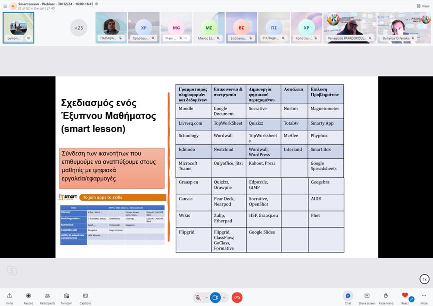This screenshot has height=306, width=433.
Task: Open the Chat panel
Action: 348,296
